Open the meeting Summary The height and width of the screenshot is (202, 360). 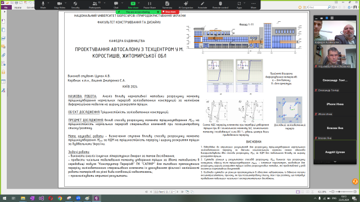point(167,4)
